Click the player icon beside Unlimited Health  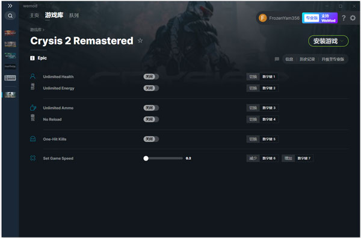click(x=32, y=76)
